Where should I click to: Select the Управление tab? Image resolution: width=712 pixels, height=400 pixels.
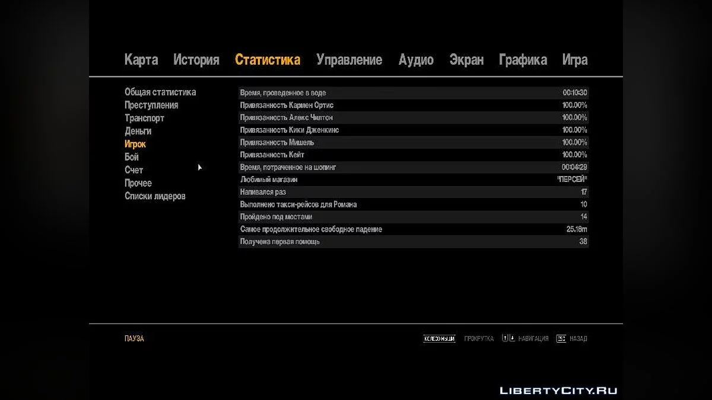[349, 60]
